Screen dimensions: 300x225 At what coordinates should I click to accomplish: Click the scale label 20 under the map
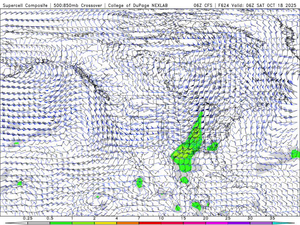pyautogui.click(x=205, y=218)
